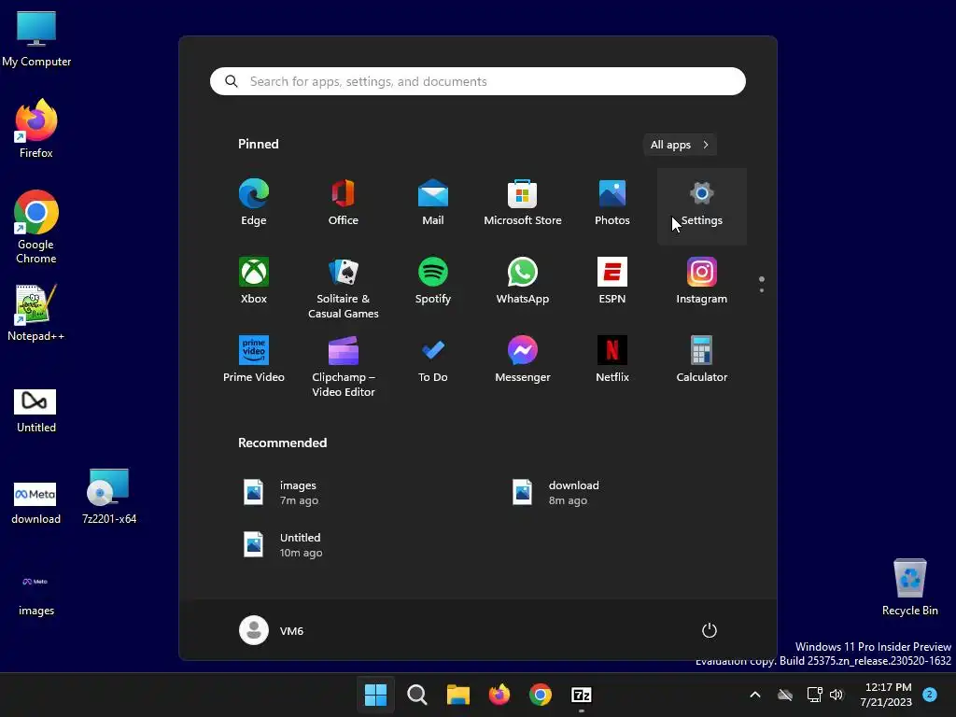Launch the Photos app
Image resolution: width=956 pixels, height=717 pixels.
click(612, 203)
